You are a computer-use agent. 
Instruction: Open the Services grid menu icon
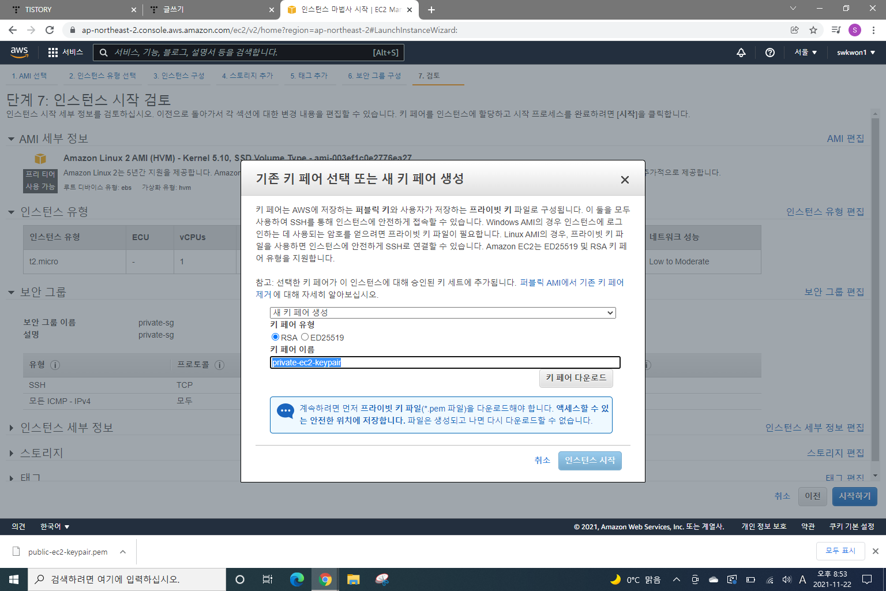click(x=53, y=53)
